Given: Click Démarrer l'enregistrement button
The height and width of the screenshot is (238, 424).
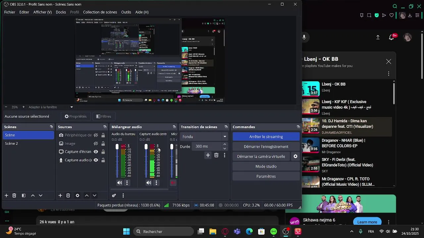Looking at the screenshot, I should [266, 146].
